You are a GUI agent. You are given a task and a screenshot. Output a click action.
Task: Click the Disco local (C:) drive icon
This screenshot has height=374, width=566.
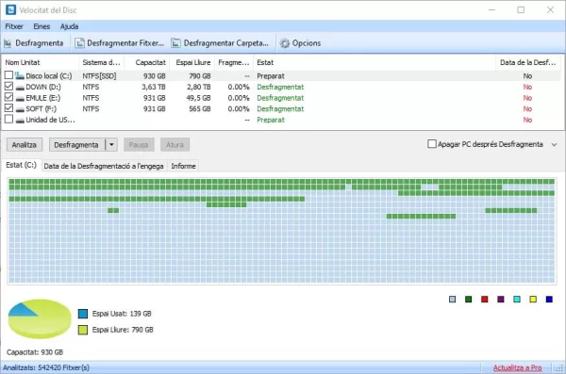[x=20, y=75]
